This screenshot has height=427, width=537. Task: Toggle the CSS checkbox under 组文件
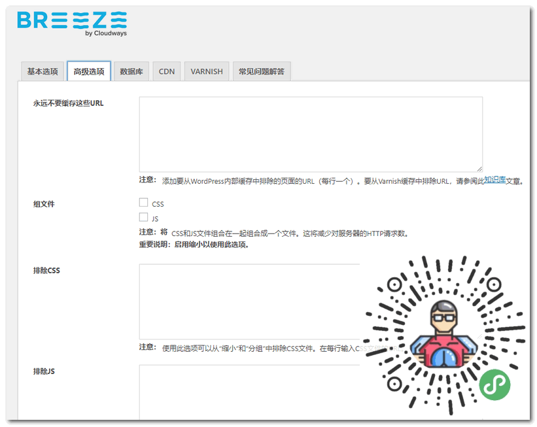pos(143,202)
